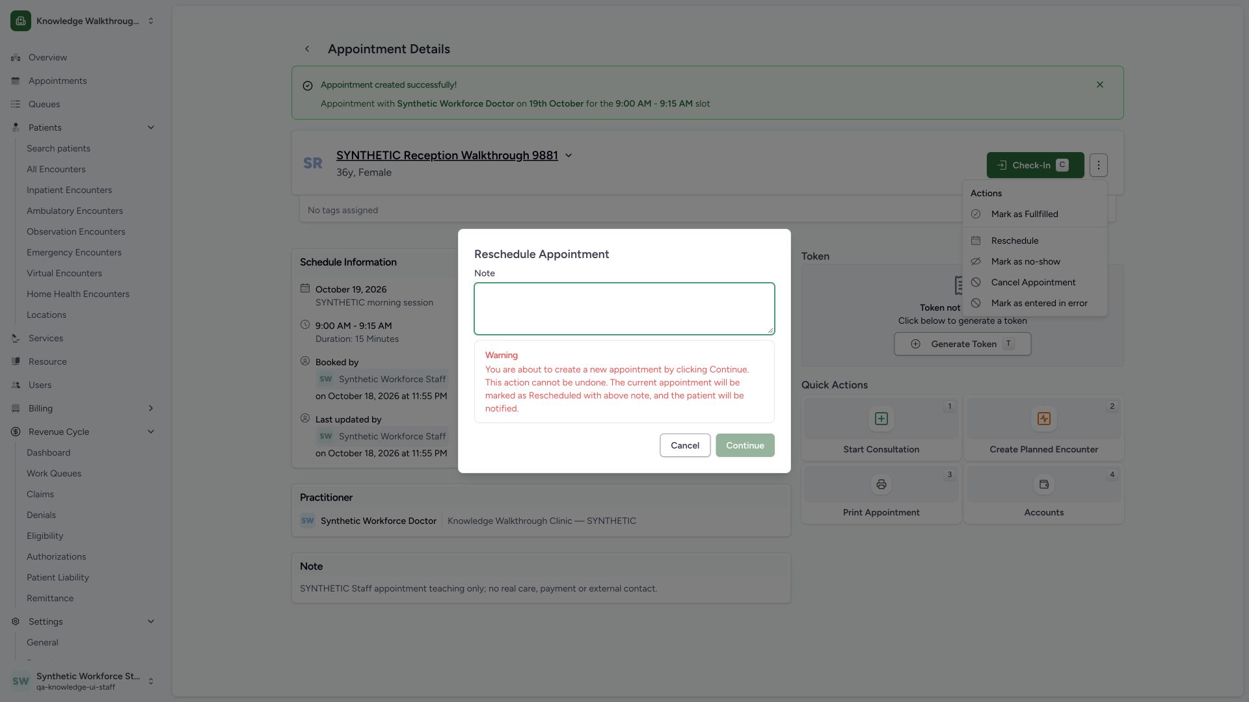Click the Resource sidebar icon
The width and height of the screenshot is (1249, 702).
click(16, 361)
